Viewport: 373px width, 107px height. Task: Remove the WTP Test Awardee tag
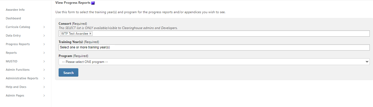[x=90, y=34]
